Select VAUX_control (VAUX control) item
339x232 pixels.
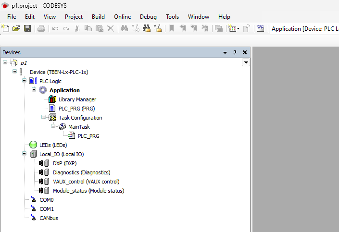click(x=86, y=182)
